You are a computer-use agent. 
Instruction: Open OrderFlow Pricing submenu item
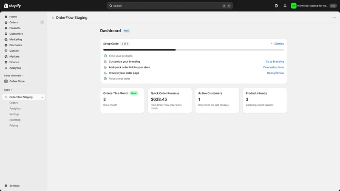pos(14,126)
